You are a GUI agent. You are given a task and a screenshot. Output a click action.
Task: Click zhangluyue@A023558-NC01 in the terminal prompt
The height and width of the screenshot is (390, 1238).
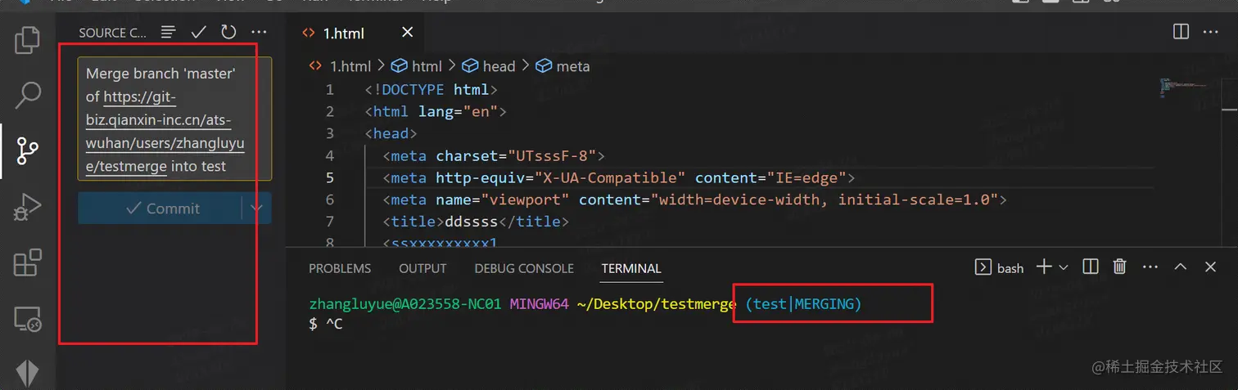[x=404, y=304]
